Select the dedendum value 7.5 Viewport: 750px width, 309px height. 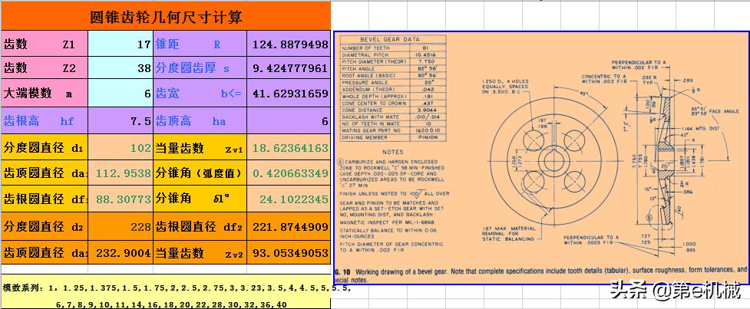[121, 121]
